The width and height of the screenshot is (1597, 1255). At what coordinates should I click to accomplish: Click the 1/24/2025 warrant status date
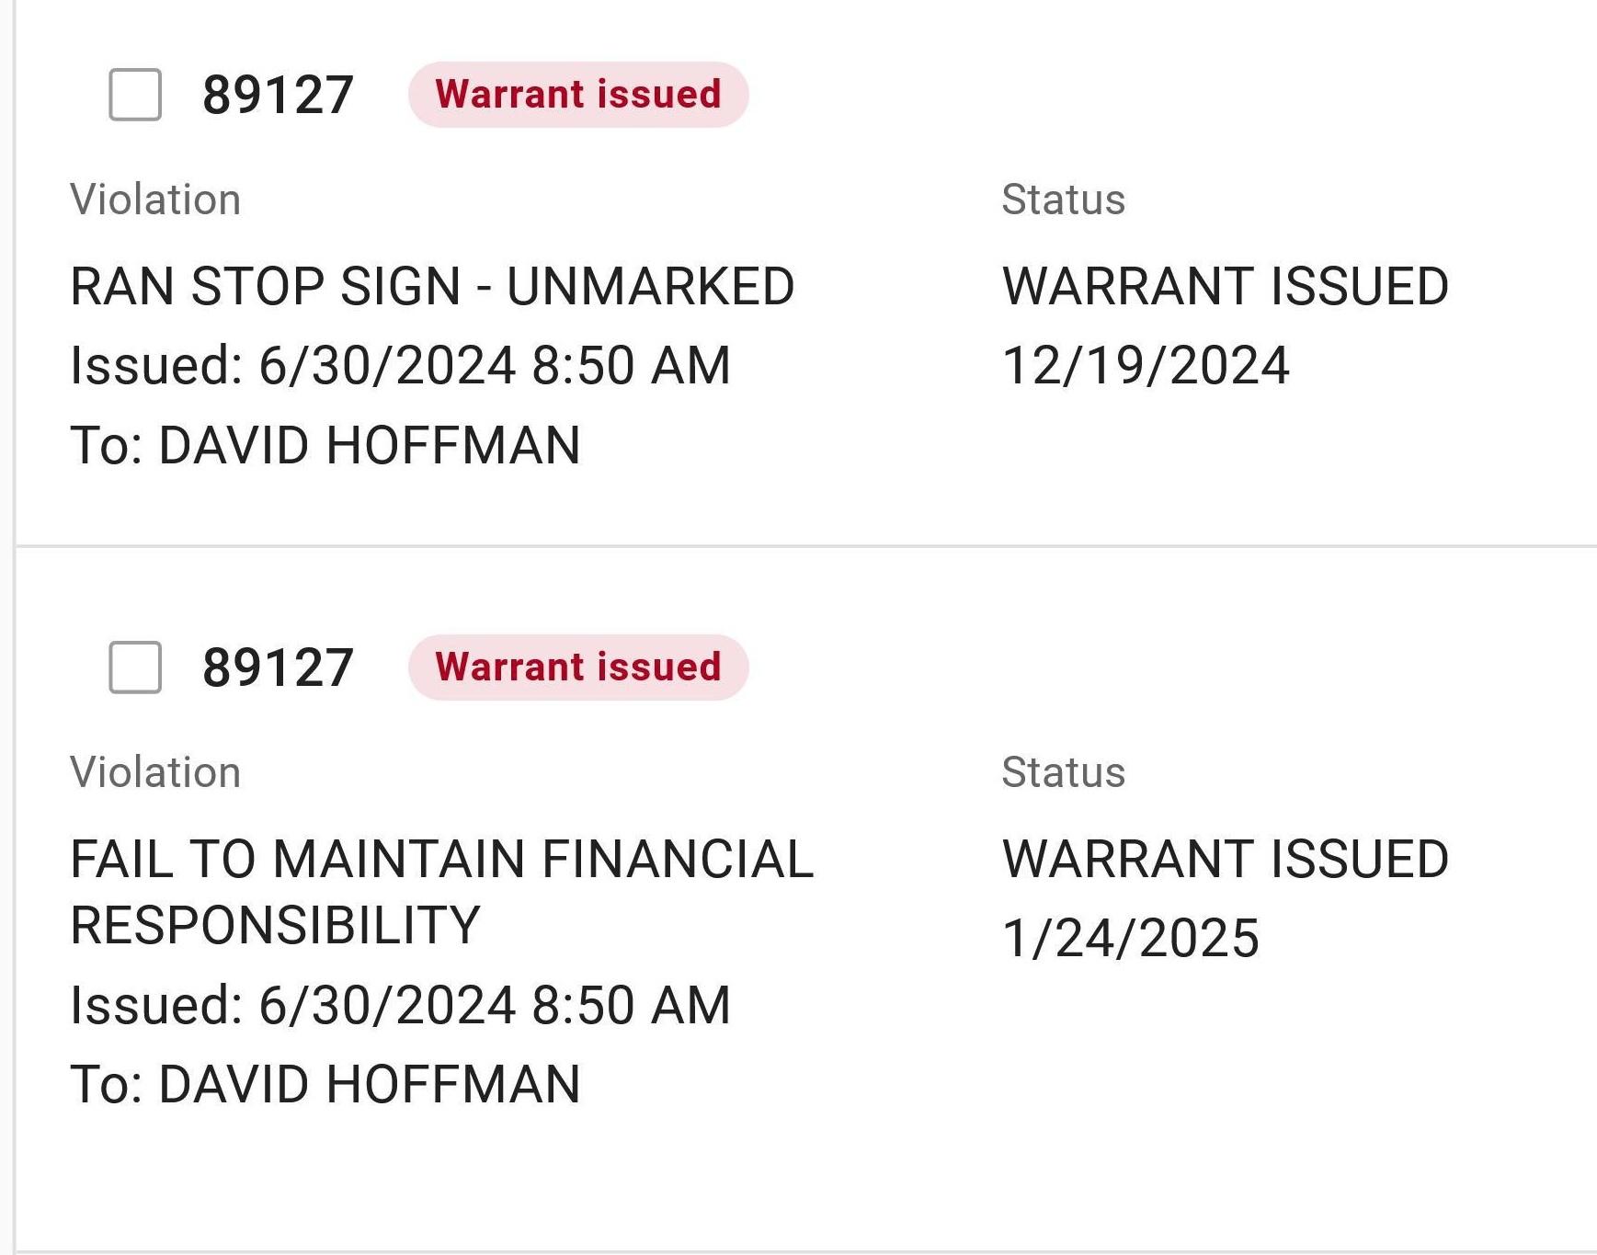coord(1131,939)
